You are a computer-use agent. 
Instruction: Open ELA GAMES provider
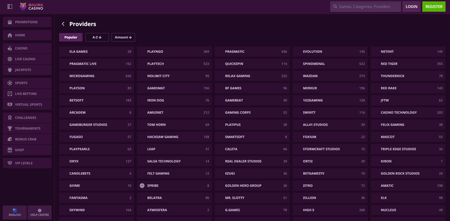(x=97, y=52)
